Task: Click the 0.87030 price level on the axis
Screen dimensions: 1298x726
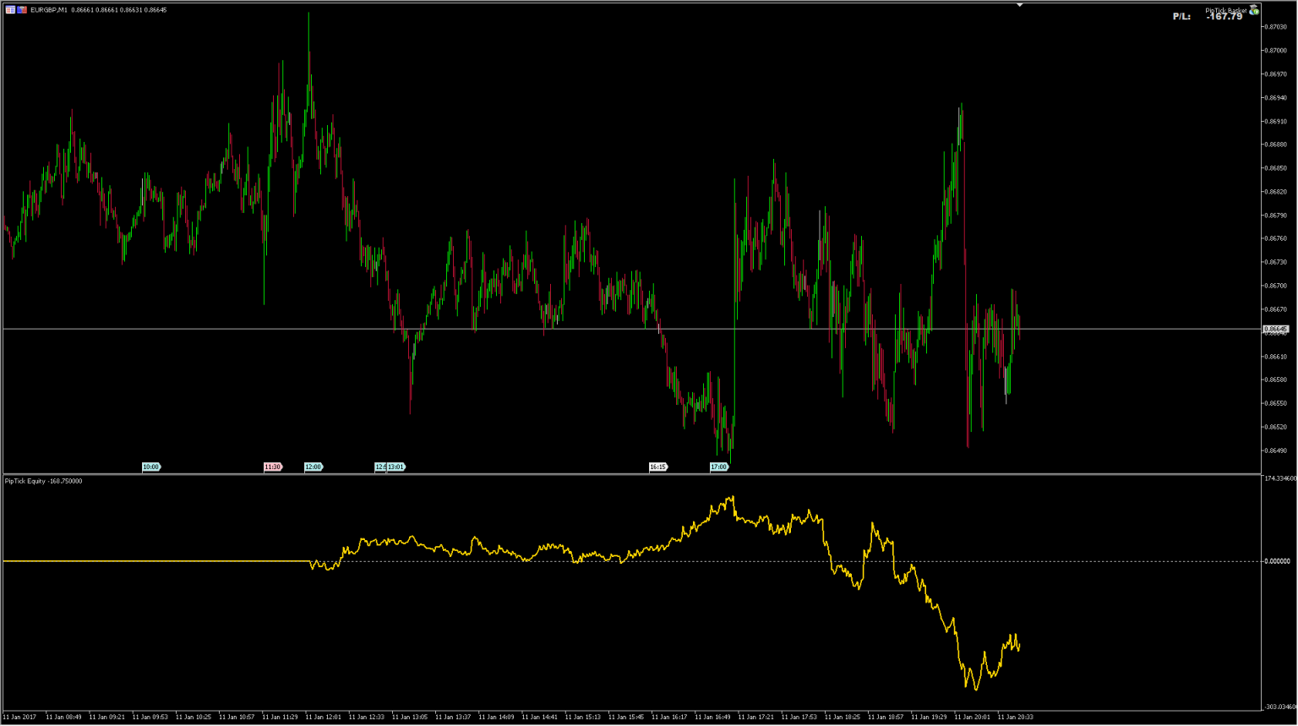Action: click(1276, 27)
